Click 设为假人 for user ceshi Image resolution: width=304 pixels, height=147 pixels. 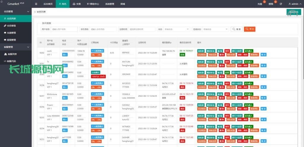[249, 51]
